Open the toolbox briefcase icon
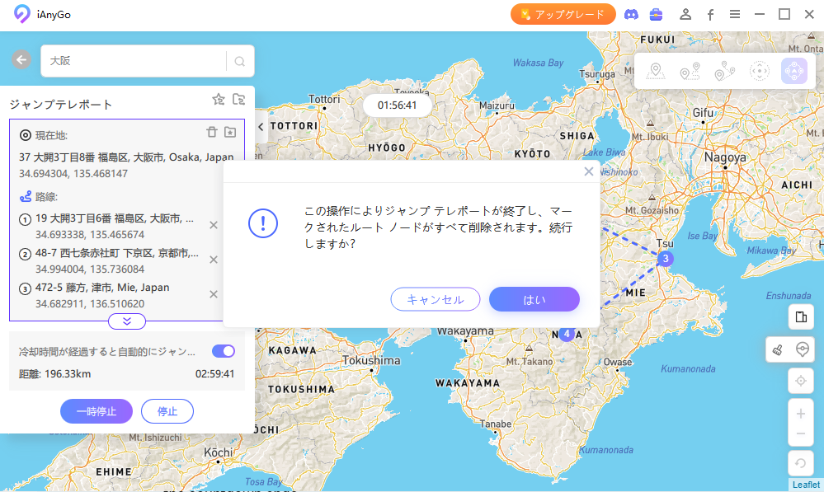 pos(657,14)
